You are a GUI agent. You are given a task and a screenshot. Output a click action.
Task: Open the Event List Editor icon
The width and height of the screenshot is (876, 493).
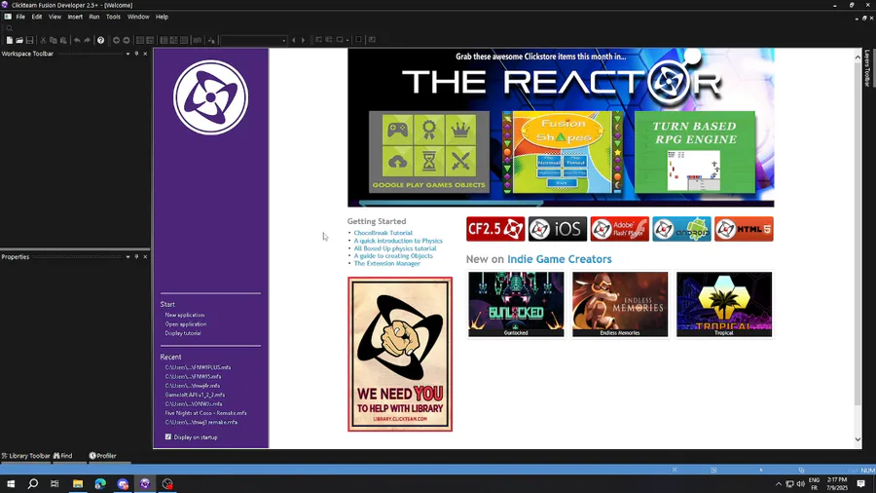174,40
